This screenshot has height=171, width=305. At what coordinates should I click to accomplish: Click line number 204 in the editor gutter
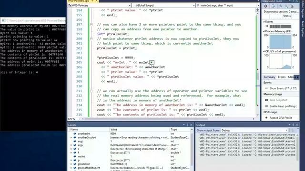79,57
